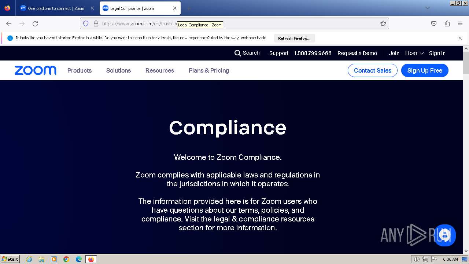Click the Refresh Firefox button
469x264 pixels.
point(294,38)
